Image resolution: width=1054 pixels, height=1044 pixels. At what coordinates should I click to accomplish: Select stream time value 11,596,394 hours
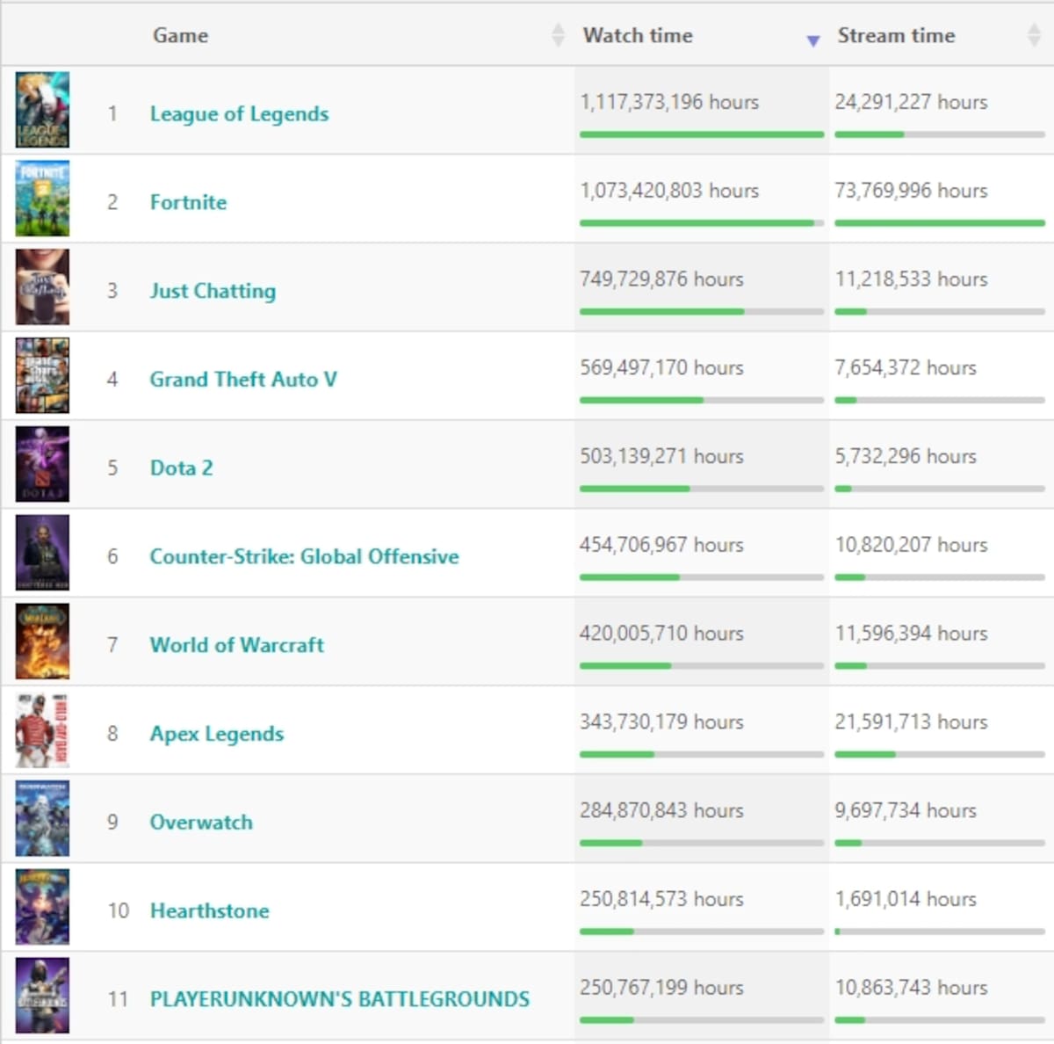911,634
